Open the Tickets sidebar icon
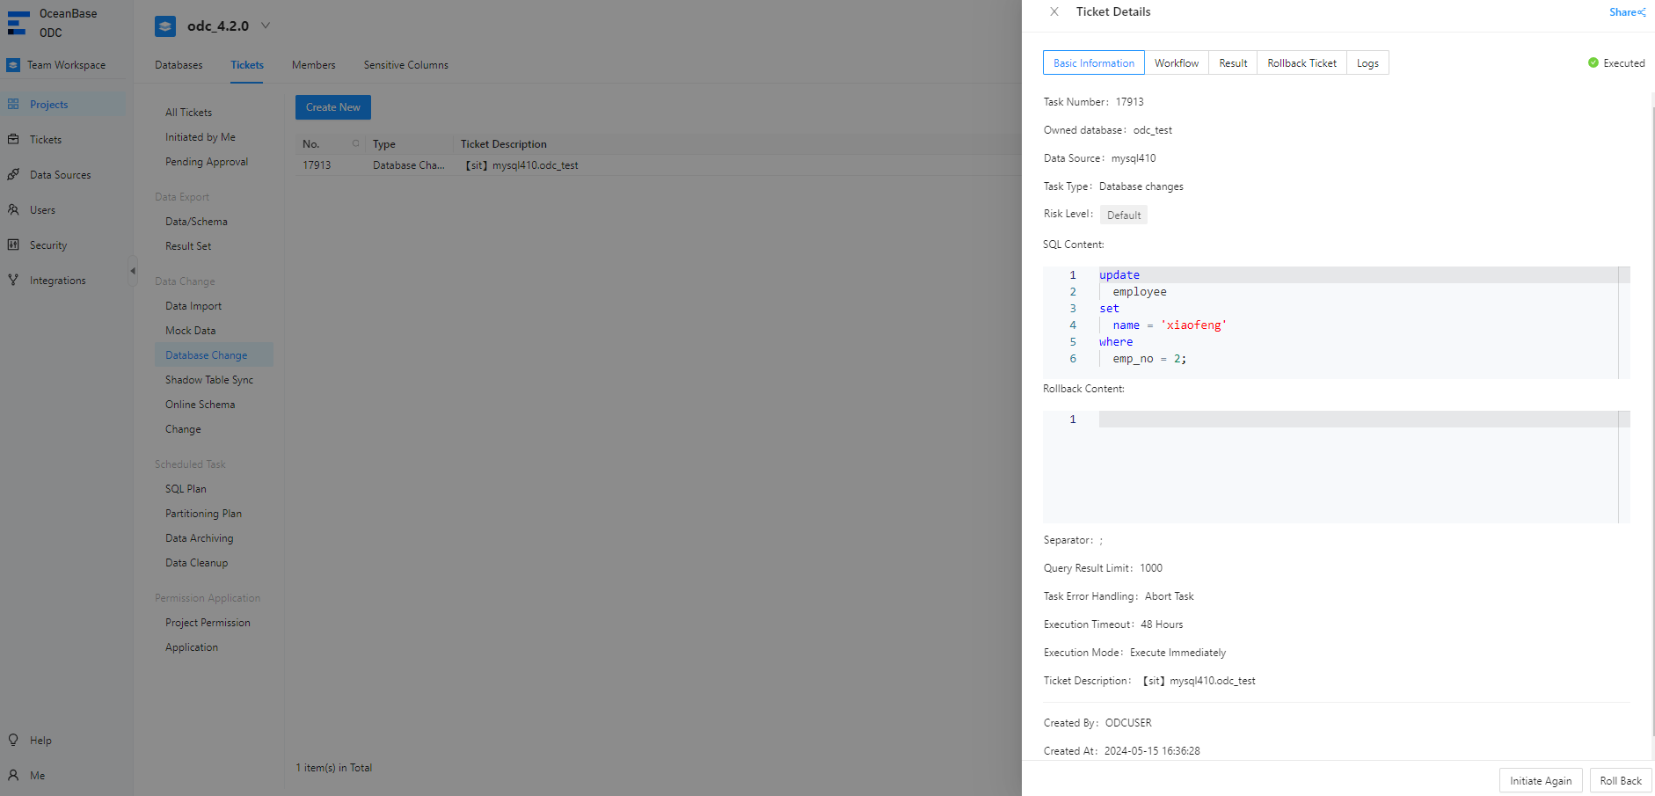 (13, 140)
